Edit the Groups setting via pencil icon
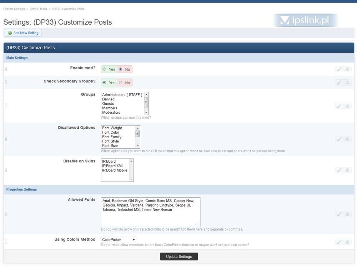Viewport: 357px width, 267px height. tap(339, 106)
